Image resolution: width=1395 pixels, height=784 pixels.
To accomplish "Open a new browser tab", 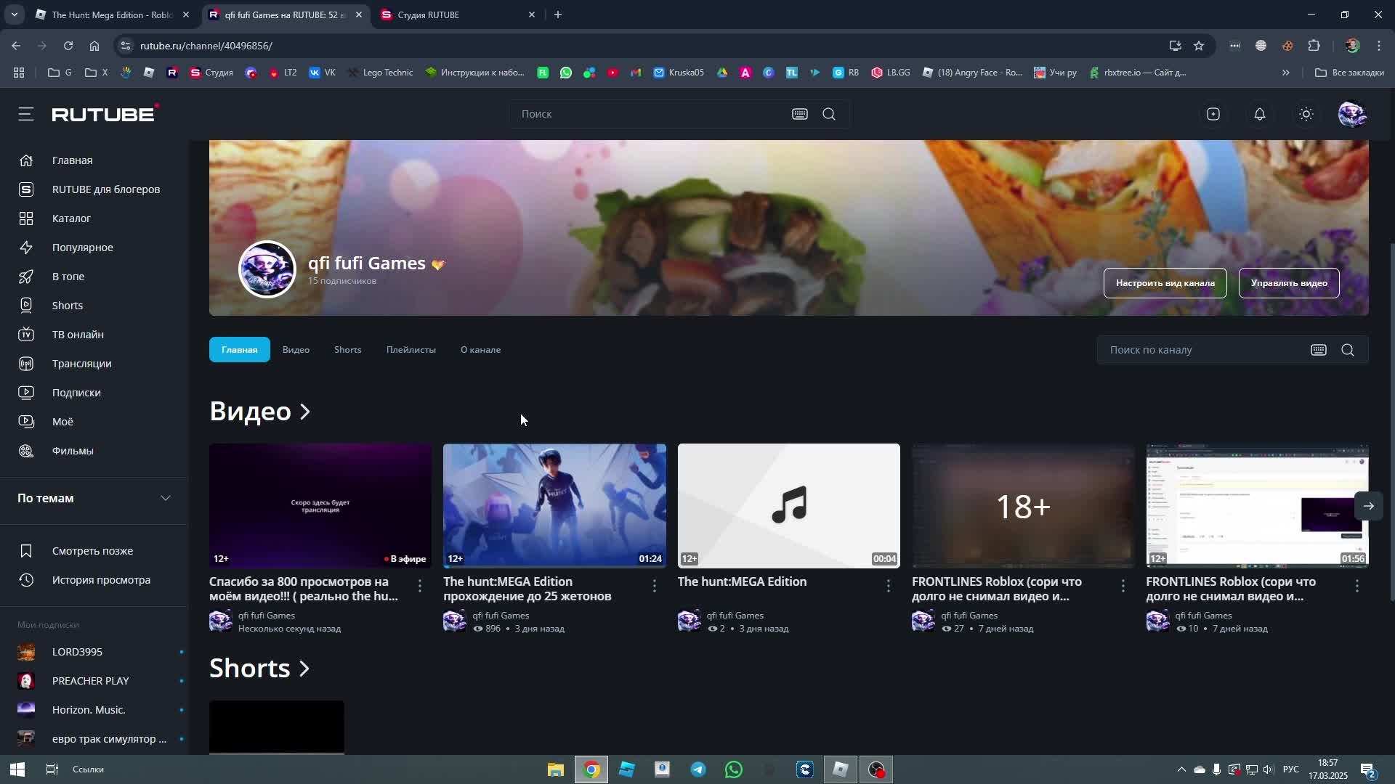I will tap(557, 15).
